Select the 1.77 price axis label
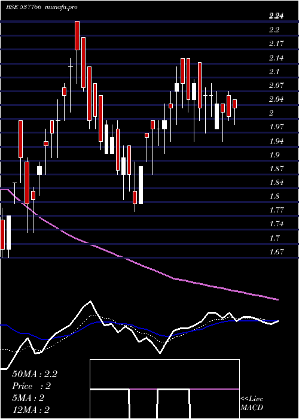This screenshot has width=299, height=419. tap(276, 209)
